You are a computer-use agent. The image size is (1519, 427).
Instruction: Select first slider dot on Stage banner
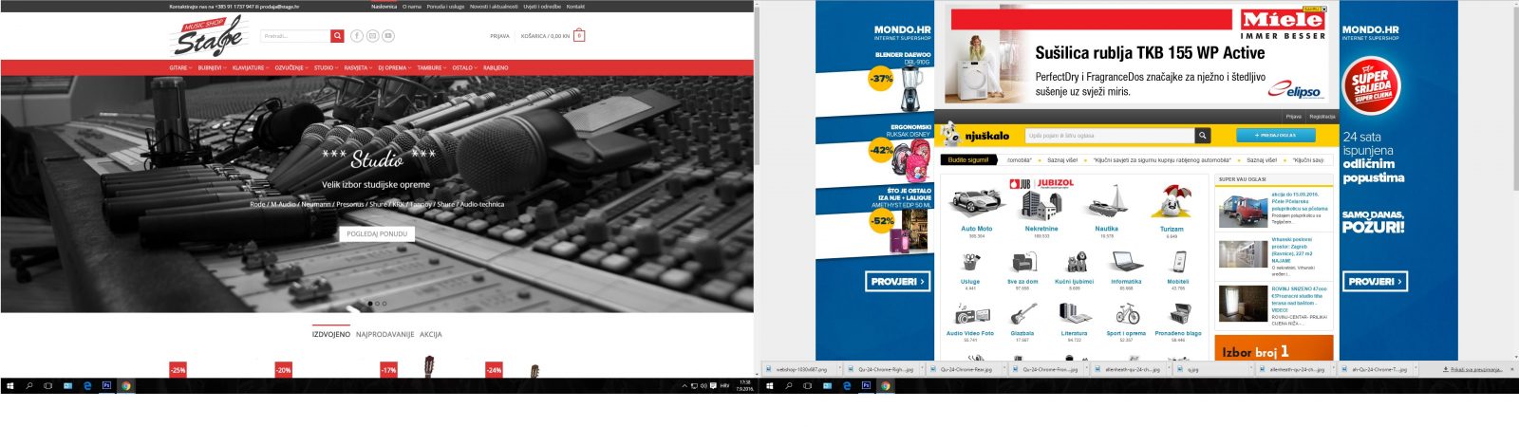(x=370, y=304)
